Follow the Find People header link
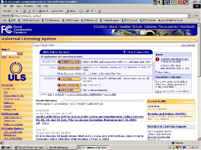 pos(188,26)
